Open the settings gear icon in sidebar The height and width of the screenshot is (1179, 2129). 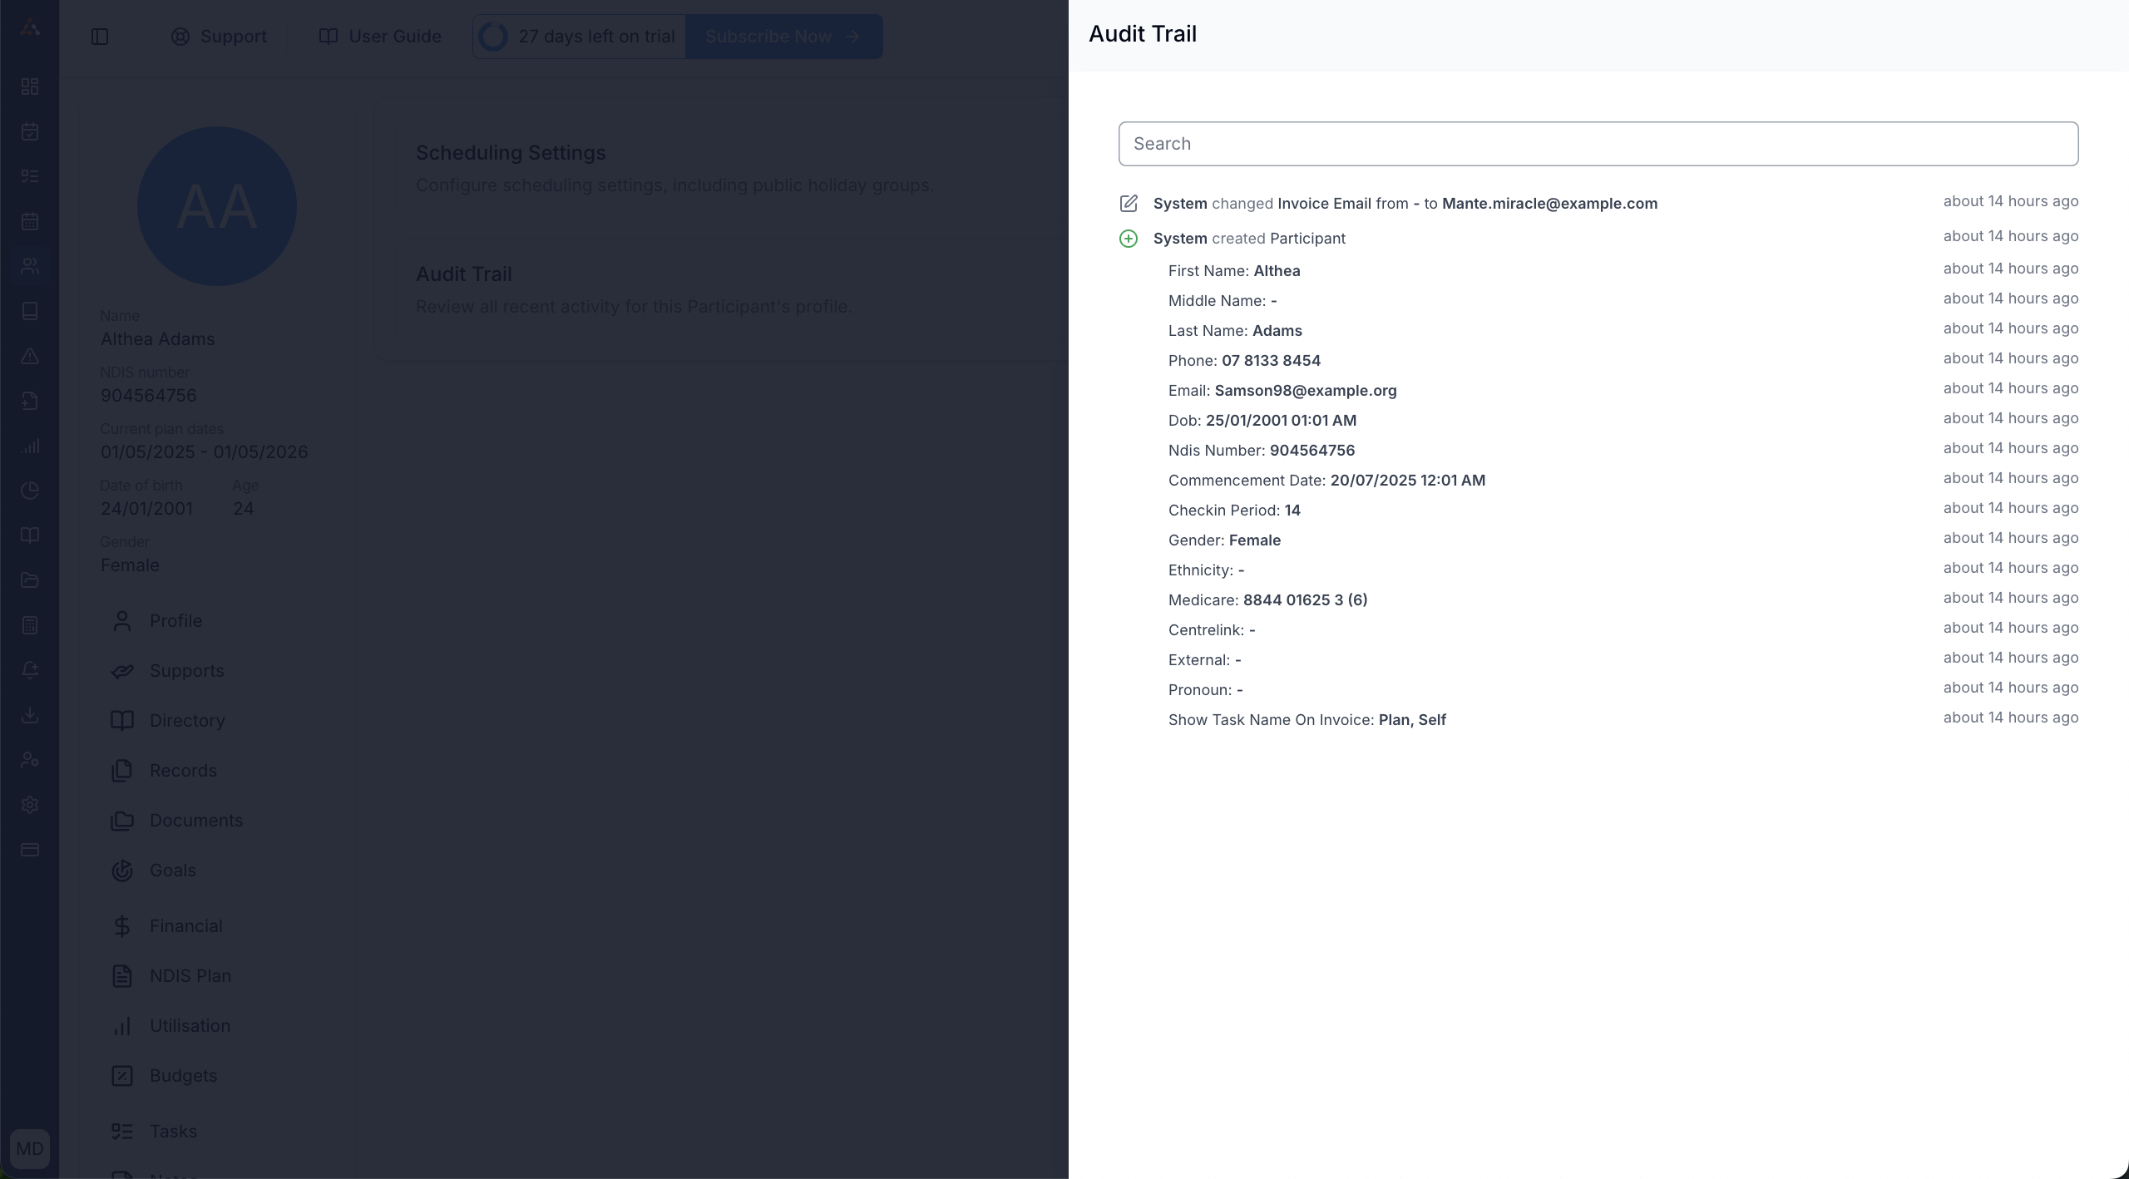point(30,805)
